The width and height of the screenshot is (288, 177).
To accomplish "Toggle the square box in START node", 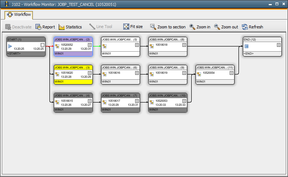I will click(42, 45).
